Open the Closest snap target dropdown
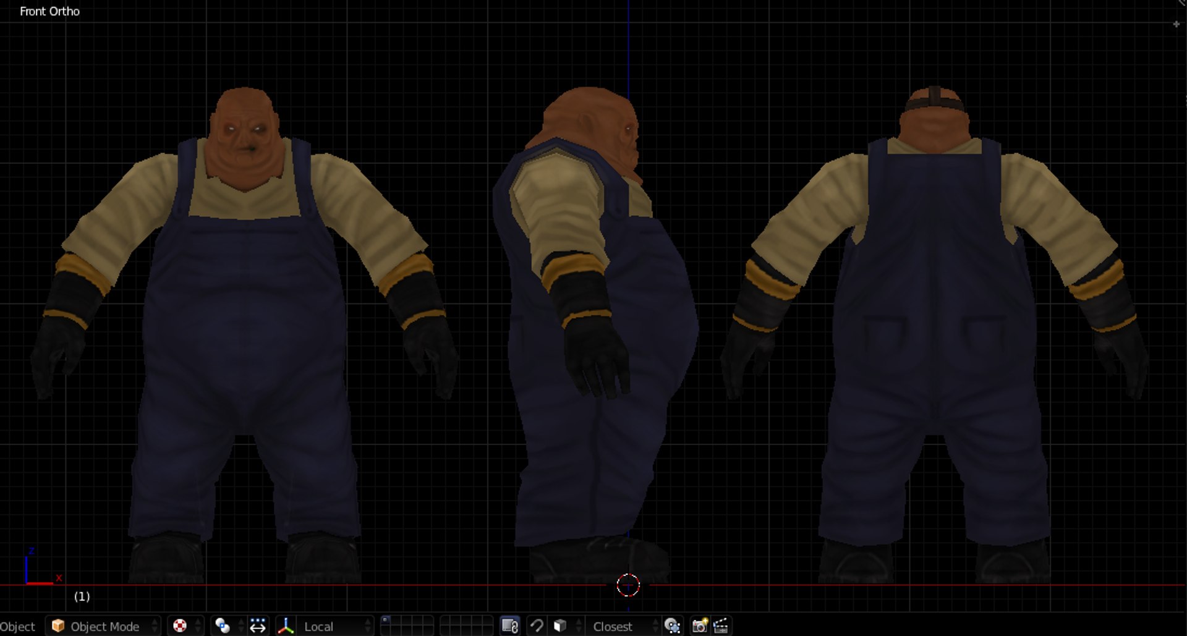 point(623,626)
